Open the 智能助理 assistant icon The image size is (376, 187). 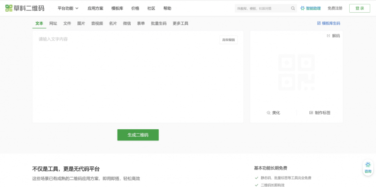tap(303, 8)
